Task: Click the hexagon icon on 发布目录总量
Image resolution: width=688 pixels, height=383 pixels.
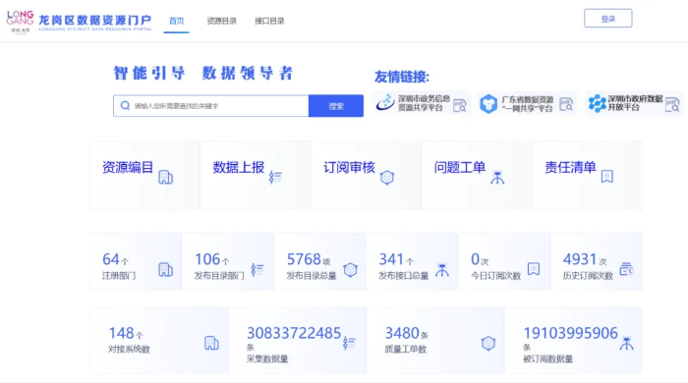Action: pos(350,270)
